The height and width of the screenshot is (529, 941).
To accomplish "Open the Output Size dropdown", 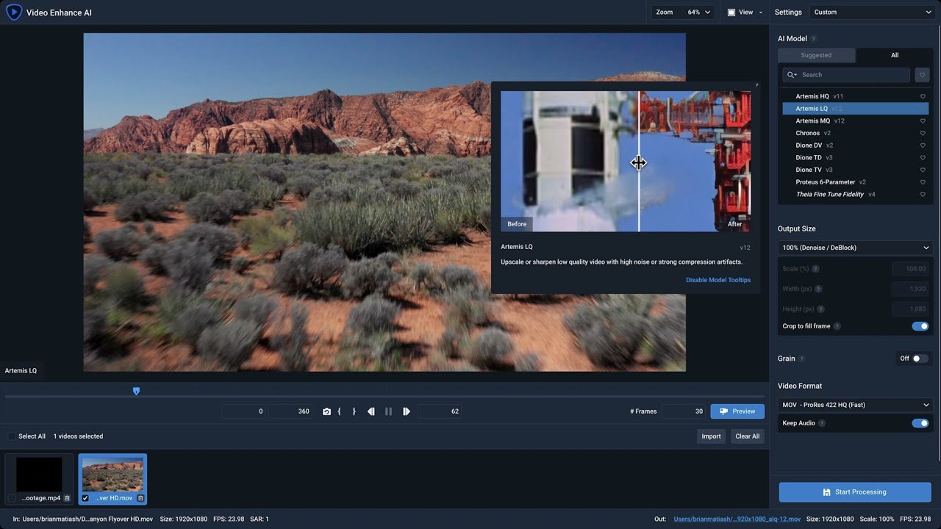I will pyautogui.click(x=855, y=248).
